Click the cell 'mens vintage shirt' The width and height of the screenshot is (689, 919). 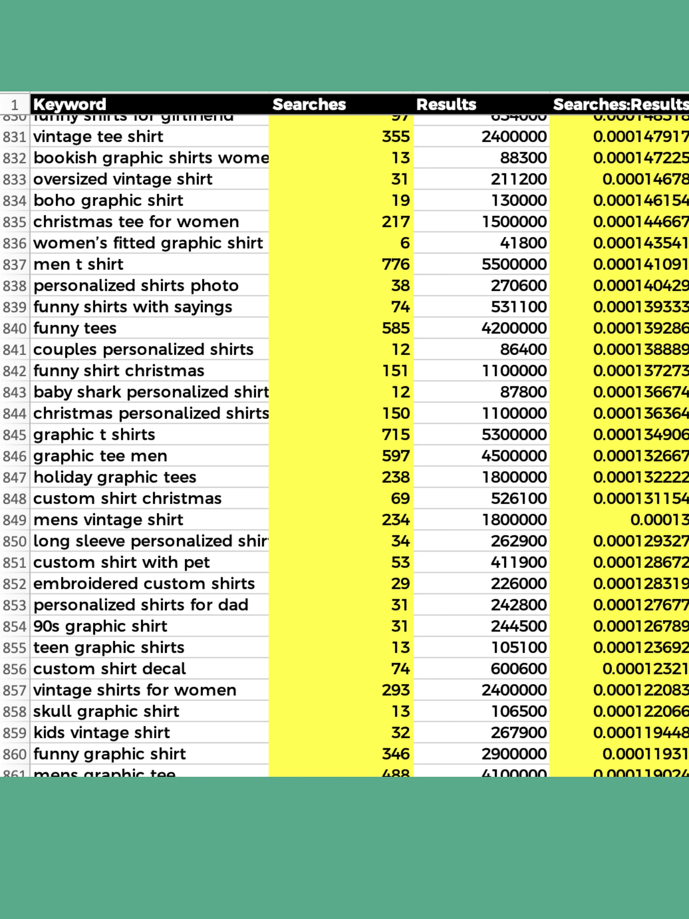tap(150, 520)
